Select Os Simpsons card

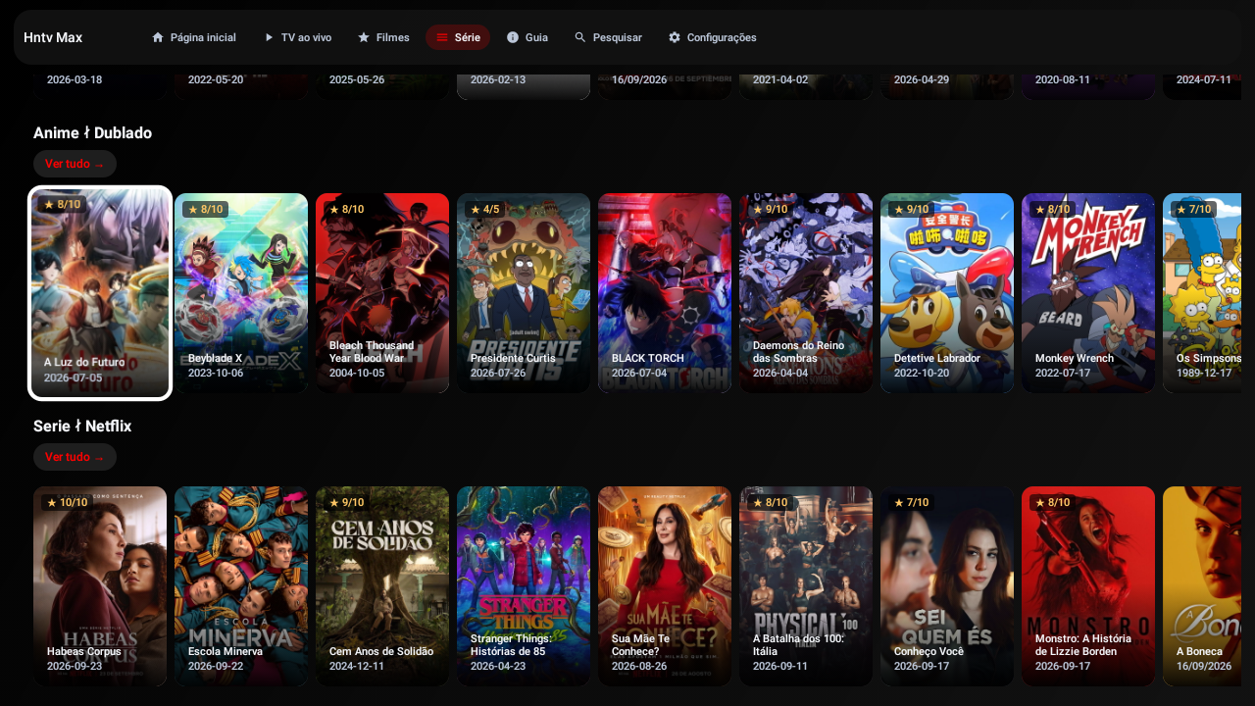1202,293
